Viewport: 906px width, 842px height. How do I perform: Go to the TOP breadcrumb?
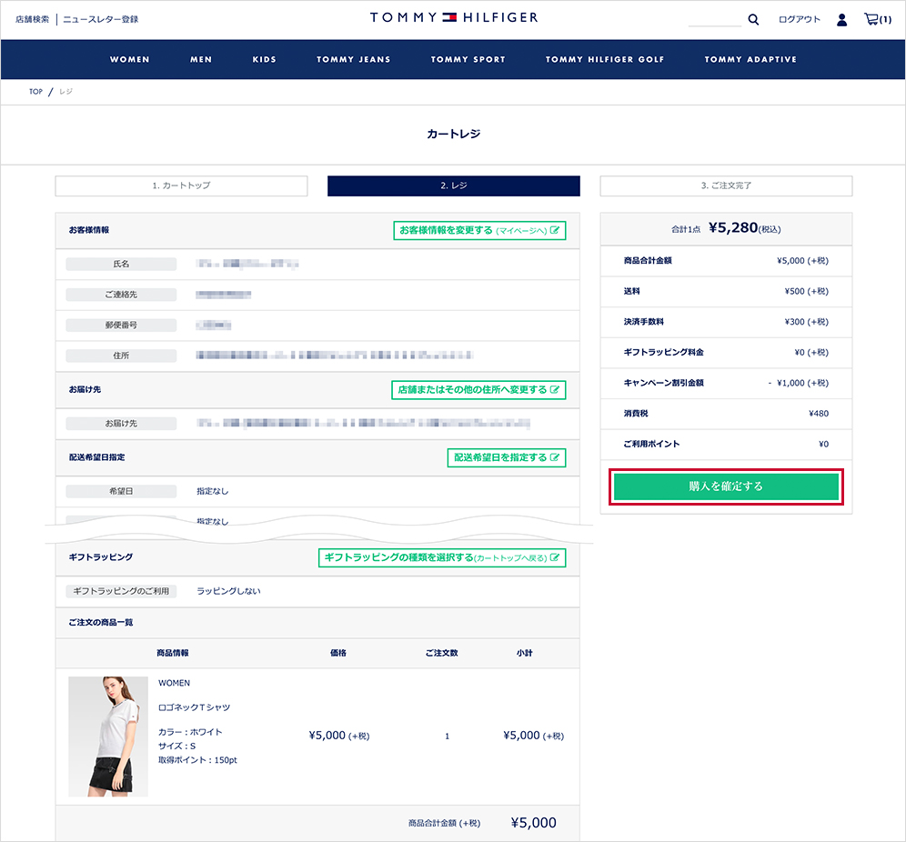pos(35,92)
